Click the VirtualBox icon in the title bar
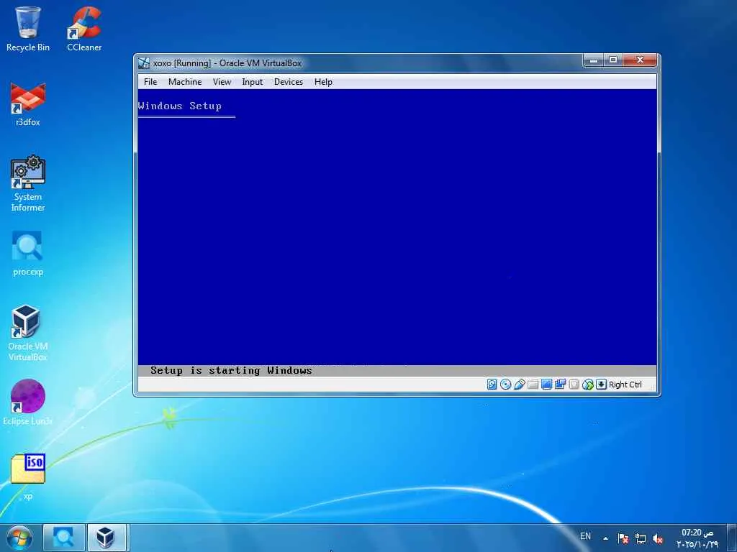Screen dimensions: 737x552 [x=144, y=63]
